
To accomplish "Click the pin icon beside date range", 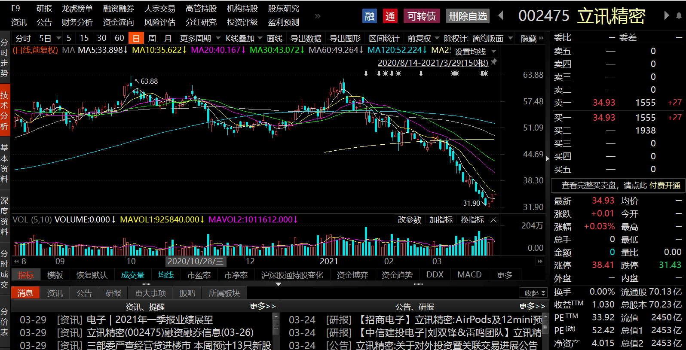I will pos(494,62).
